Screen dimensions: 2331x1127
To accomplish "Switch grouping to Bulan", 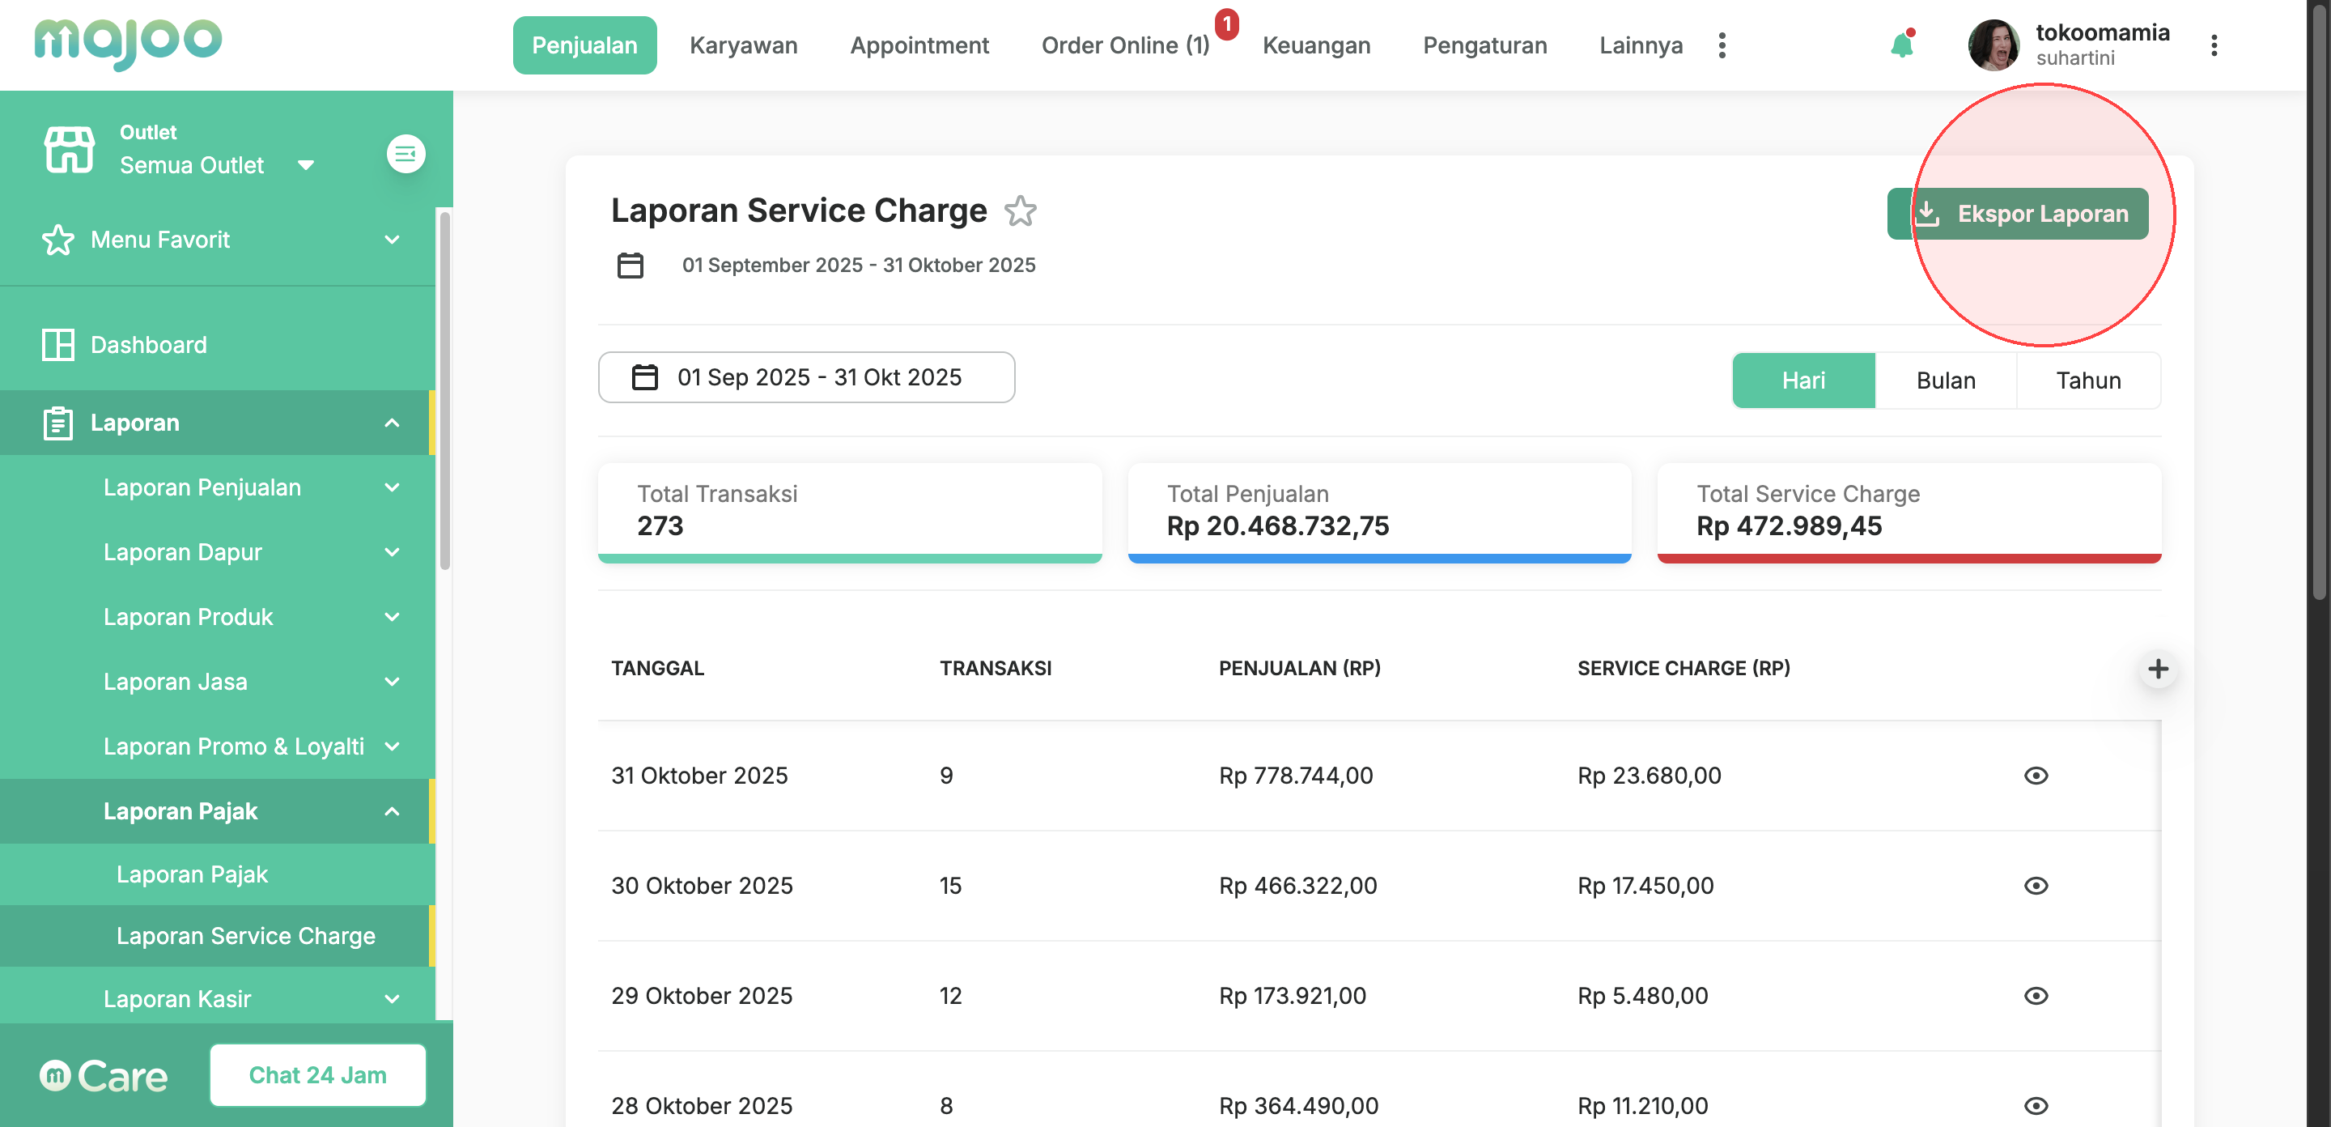I will pos(1945,381).
